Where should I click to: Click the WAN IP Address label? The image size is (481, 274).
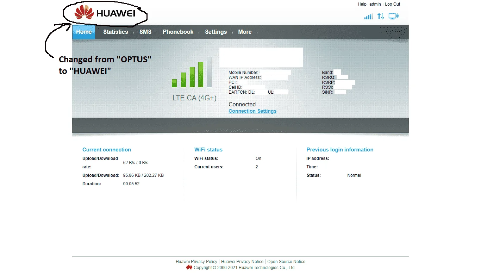pos(245,77)
